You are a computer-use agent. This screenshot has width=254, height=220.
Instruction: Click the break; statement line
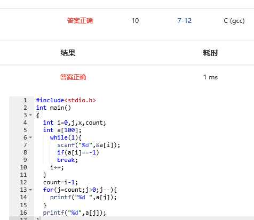(x=67, y=160)
